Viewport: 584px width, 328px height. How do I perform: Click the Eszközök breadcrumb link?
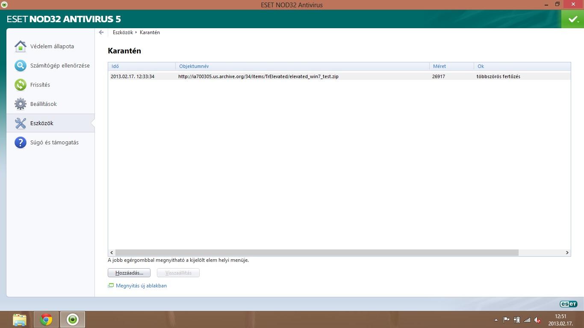tap(123, 32)
